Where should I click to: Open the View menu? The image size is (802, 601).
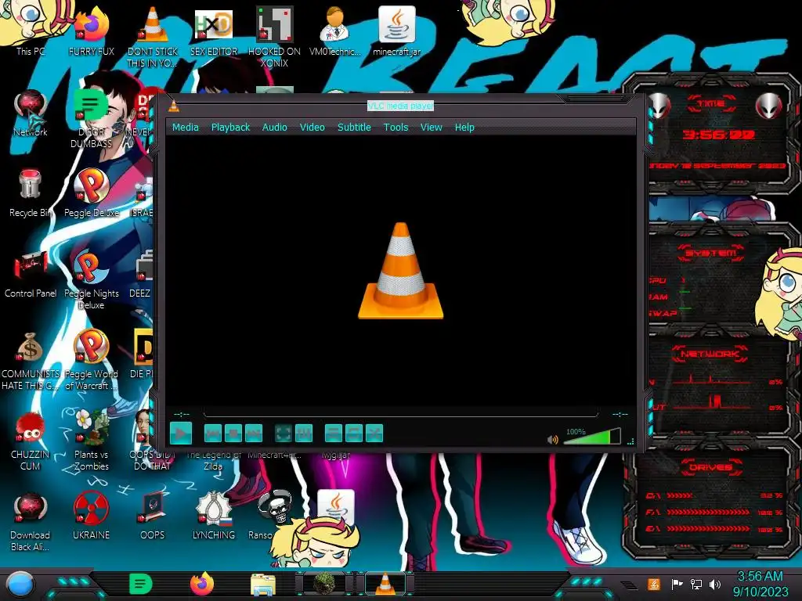[432, 128]
